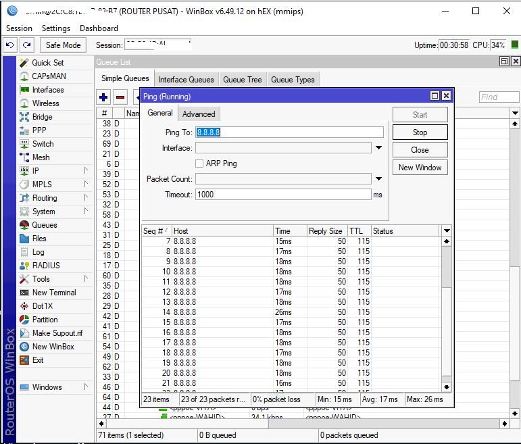521x444 pixels.
Task: Open the Queues sidebar icon
Action: (24, 225)
